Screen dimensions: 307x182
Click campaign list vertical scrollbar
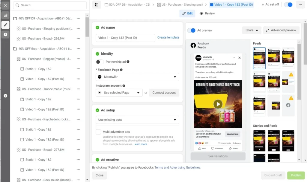tap(87, 27)
